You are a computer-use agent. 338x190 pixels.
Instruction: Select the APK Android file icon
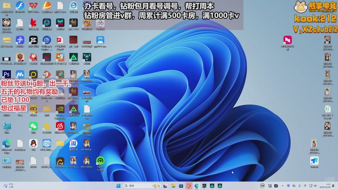(100, 40)
